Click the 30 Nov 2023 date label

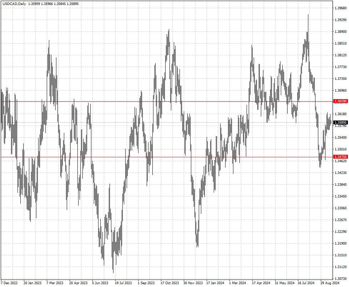(x=193, y=283)
